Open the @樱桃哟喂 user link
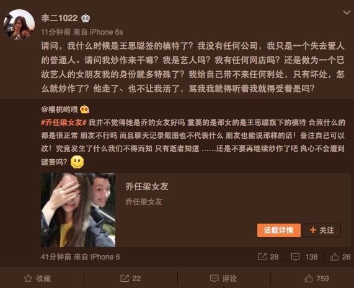Screen dimensions: 354x288 pyautogui.click(x=60, y=110)
